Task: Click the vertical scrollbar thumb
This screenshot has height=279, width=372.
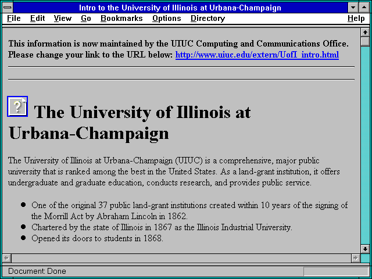Action: (x=365, y=41)
